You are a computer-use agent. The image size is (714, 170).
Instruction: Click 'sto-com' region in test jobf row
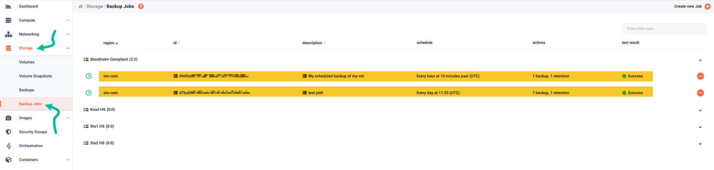point(110,93)
